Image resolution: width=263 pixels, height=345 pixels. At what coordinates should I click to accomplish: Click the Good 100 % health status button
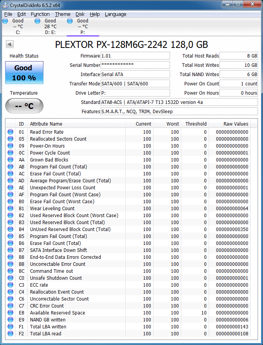pyautogui.click(x=24, y=73)
